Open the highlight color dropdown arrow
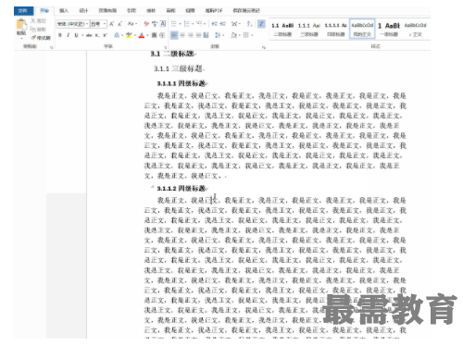Screen dimensions: 463x346 click(x=135, y=35)
